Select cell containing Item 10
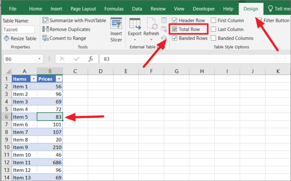This screenshot has height=181, width=291. pos(25,155)
